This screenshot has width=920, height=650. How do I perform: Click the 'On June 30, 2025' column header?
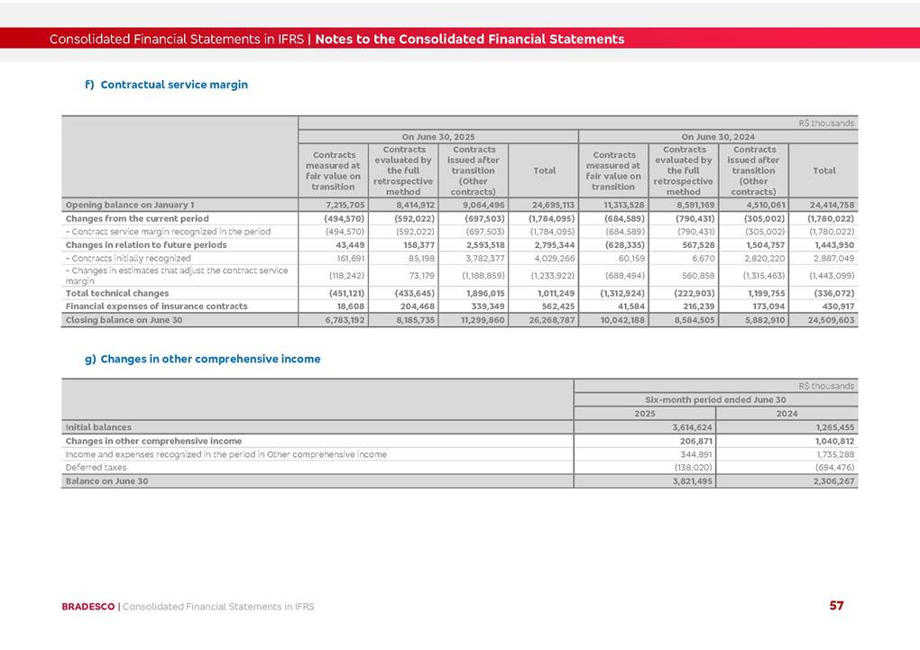coord(438,136)
